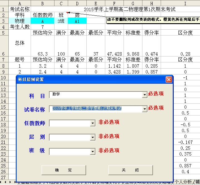Select the column B header

coord(42,3)
